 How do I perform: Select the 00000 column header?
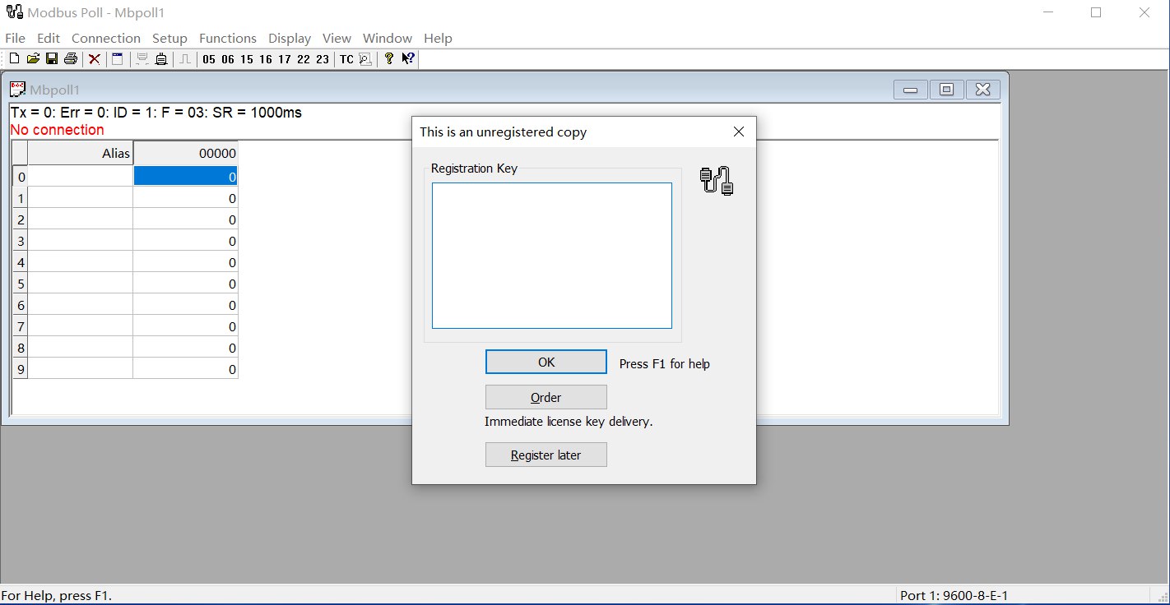pyautogui.click(x=186, y=153)
